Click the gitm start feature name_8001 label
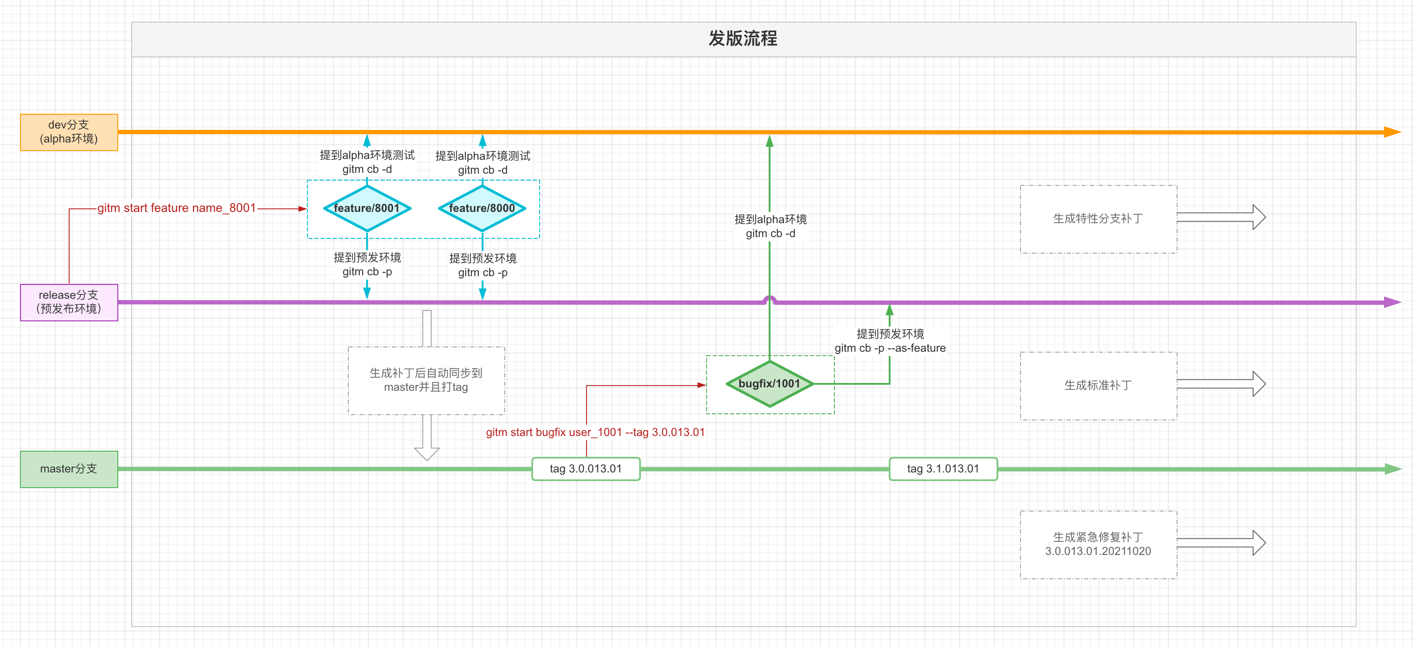The width and height of the screenshot is (1414, 647). click(176, 208)
